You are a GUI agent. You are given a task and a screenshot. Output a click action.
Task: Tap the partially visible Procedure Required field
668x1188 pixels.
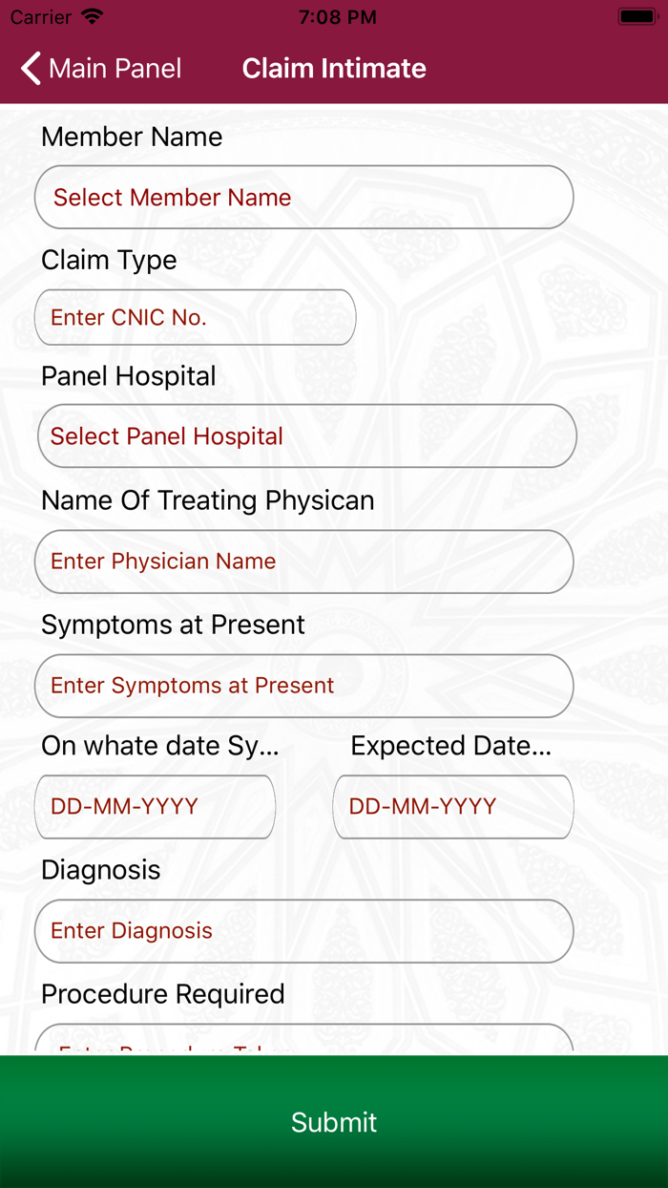click(303, 1039)
